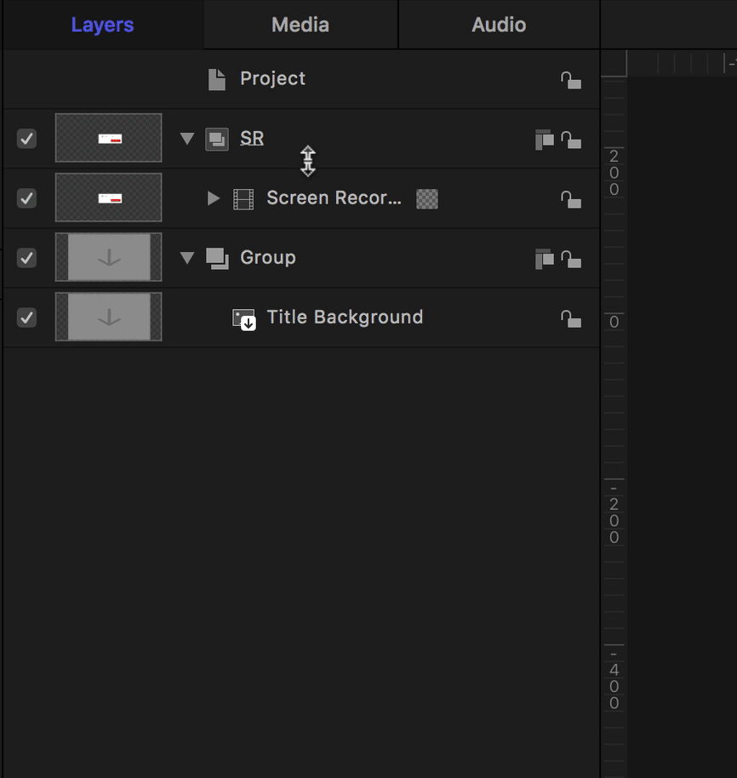Toggle the 2D/3D icon on SR group
The image size is (737, 778).
point(545,140)
